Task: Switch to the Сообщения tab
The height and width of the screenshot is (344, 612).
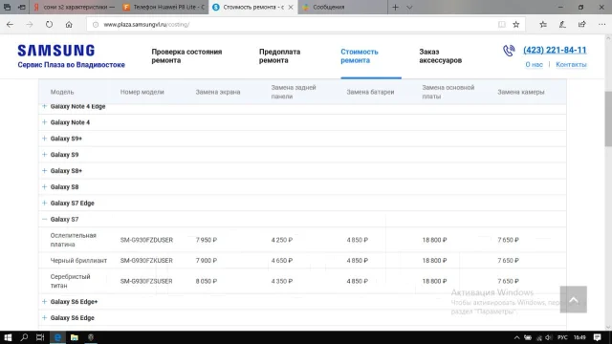Action: point(342,7)
